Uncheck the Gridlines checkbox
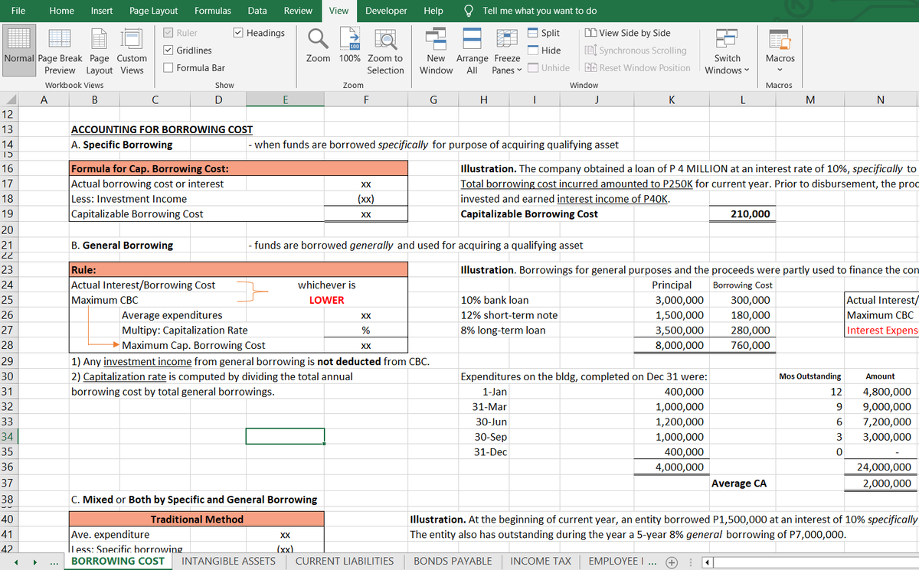919x570 pixels. 169,50
